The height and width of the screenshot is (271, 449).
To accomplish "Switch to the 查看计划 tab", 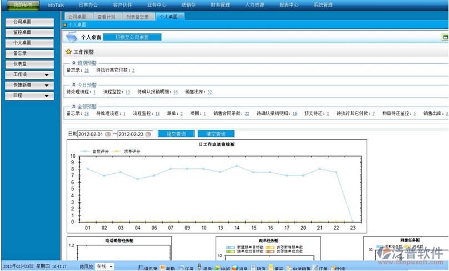I will [x=106, y=17].
